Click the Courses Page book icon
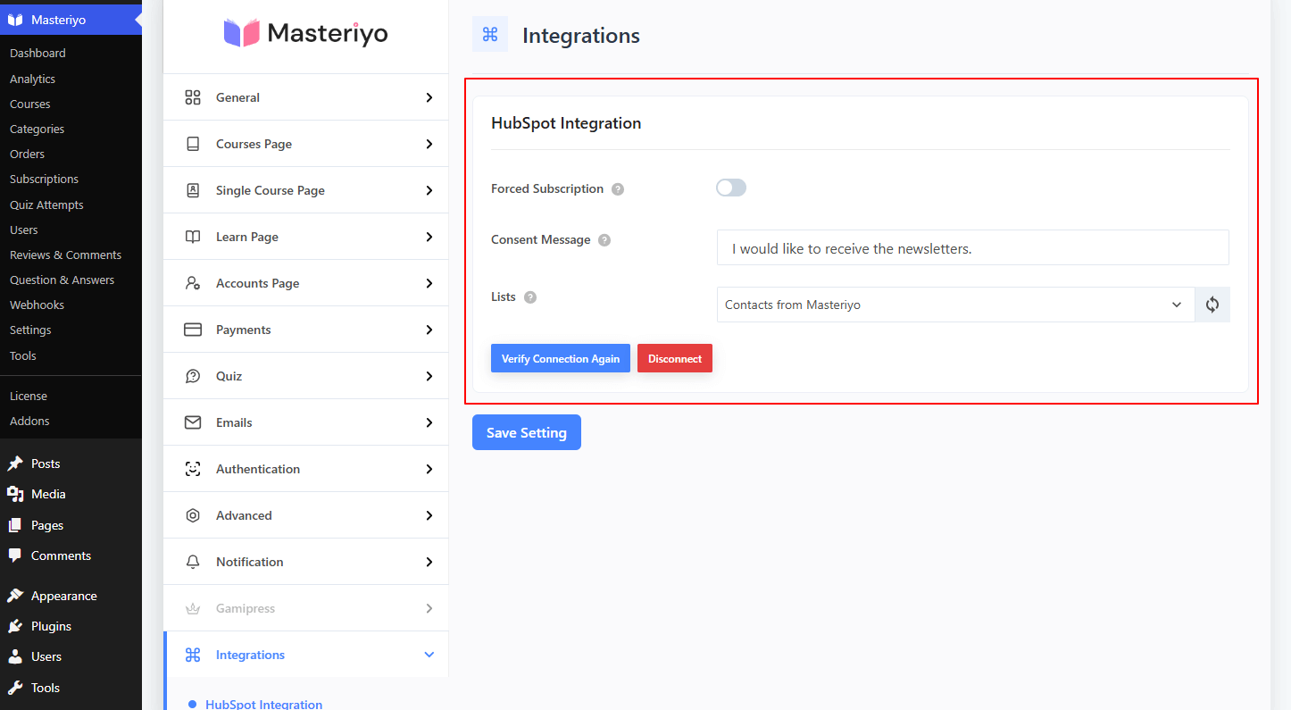Screen dimensions: 1291x710 point(193,144)
